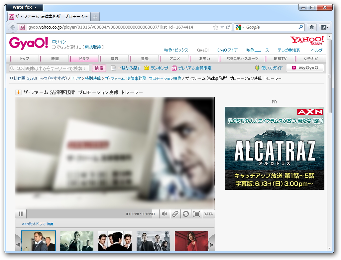The width and height of the screenshot is (341, 260).
Task: Click the repeat icon in the player controls
Action: pyautogui.click(x=186, y=214)
